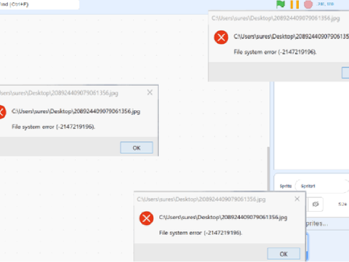Toggle sprite hidden with crossed-eye icon
349x262 pixels.
tap(316, 205)
